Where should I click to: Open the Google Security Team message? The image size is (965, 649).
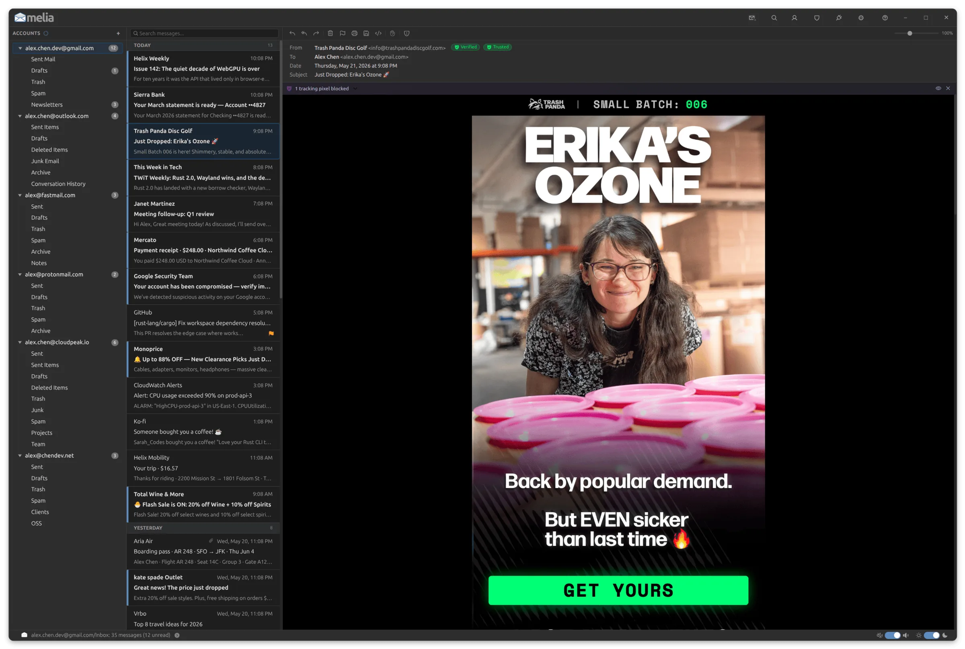coord(203,287)
